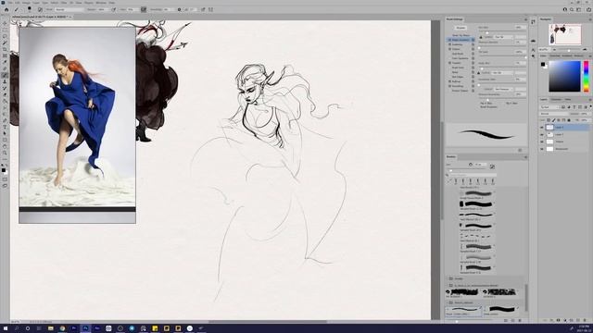Click the Share icon at top right
Screen dimensions: 593x333
click(x=588, y=9)
